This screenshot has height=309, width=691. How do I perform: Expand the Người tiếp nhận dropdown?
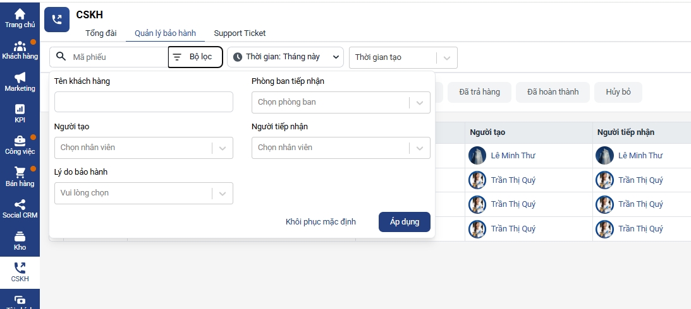341,148
